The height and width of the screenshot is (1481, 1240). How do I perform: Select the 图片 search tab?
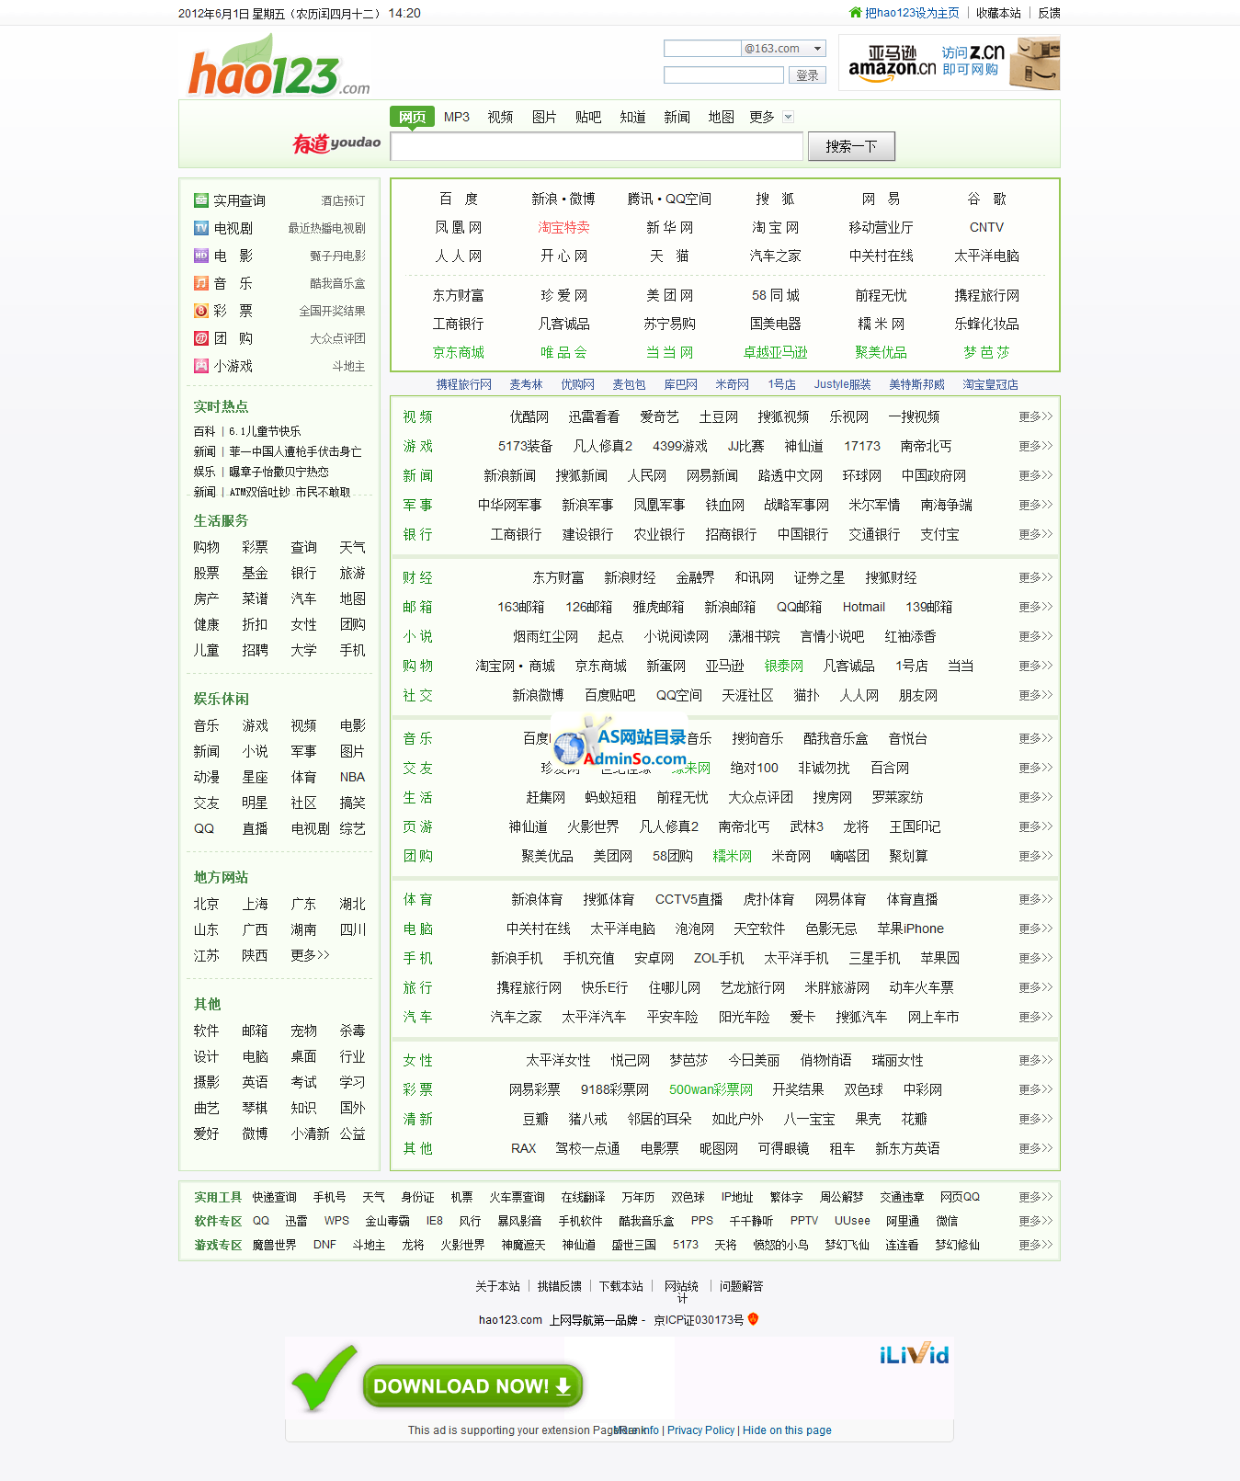544,117
